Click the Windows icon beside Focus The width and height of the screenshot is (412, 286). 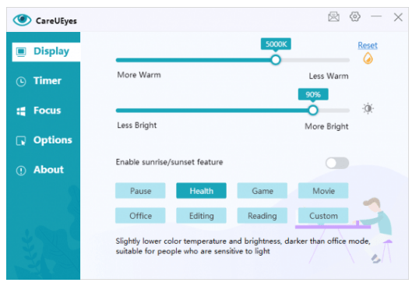[x=21, y=111]
